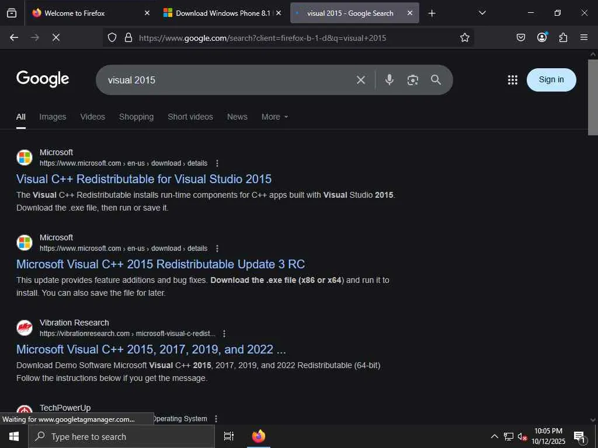This screenshot has width=598, height=448.
Task: Open muted volume tray icon
Action: [x=522, y=436]
